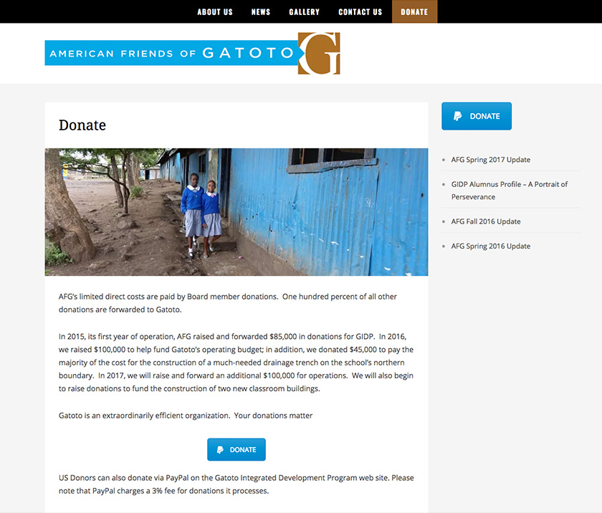Open the About Us menu item

coord(215,12)
